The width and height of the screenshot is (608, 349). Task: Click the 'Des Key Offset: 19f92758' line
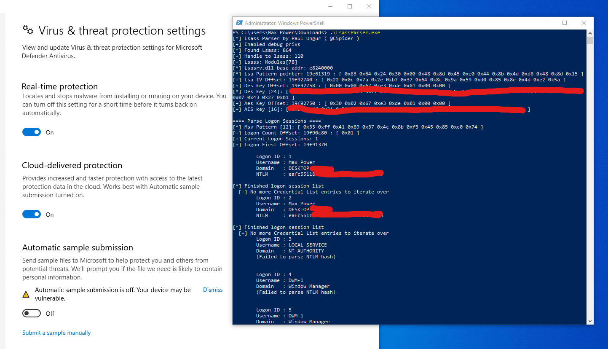pyautogui.click(x=341, y=86)
